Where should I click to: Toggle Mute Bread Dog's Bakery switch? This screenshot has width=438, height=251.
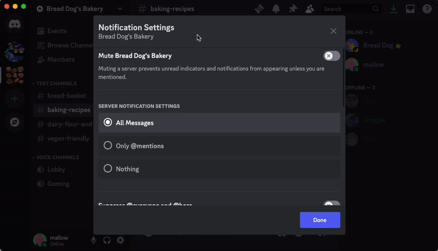point(332,56)
